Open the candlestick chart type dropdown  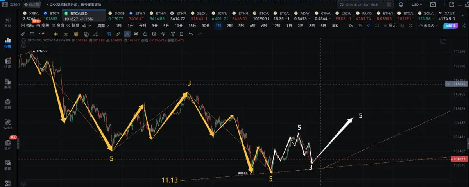[x=86, y=25]
